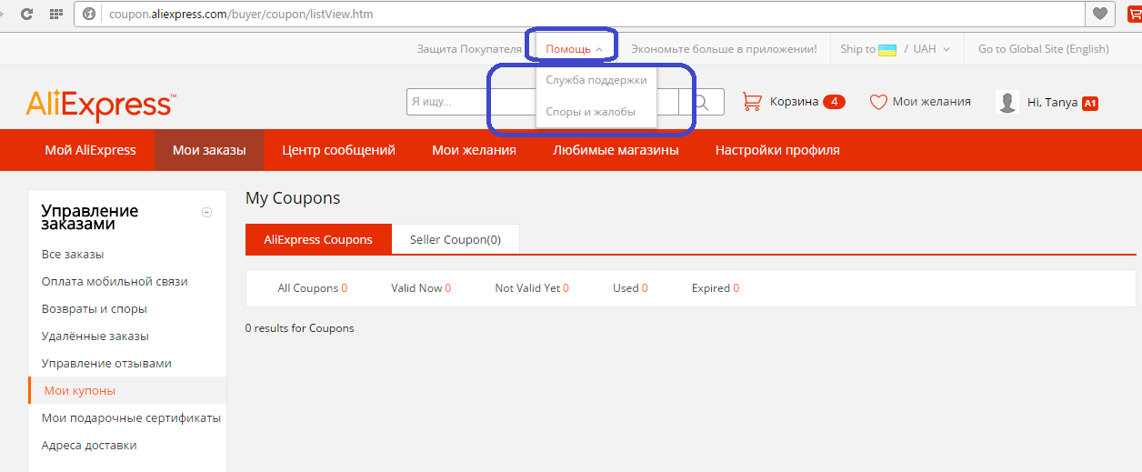Screen dimensions: 1142x472
Task: Click the A1 badge next to Tanya
Action: click(1090, 103)
